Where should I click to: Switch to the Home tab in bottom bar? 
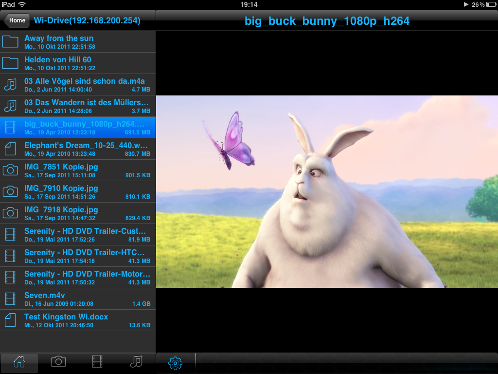pyautogui.click(x=19, y=362)
